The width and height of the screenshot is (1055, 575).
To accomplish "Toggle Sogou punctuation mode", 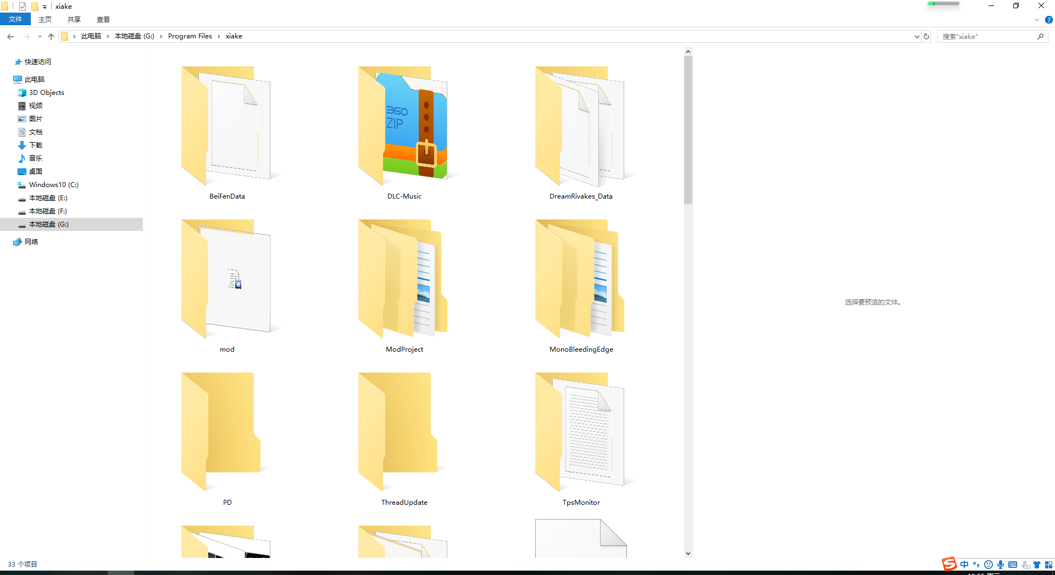I will click(x=976, y=565).
